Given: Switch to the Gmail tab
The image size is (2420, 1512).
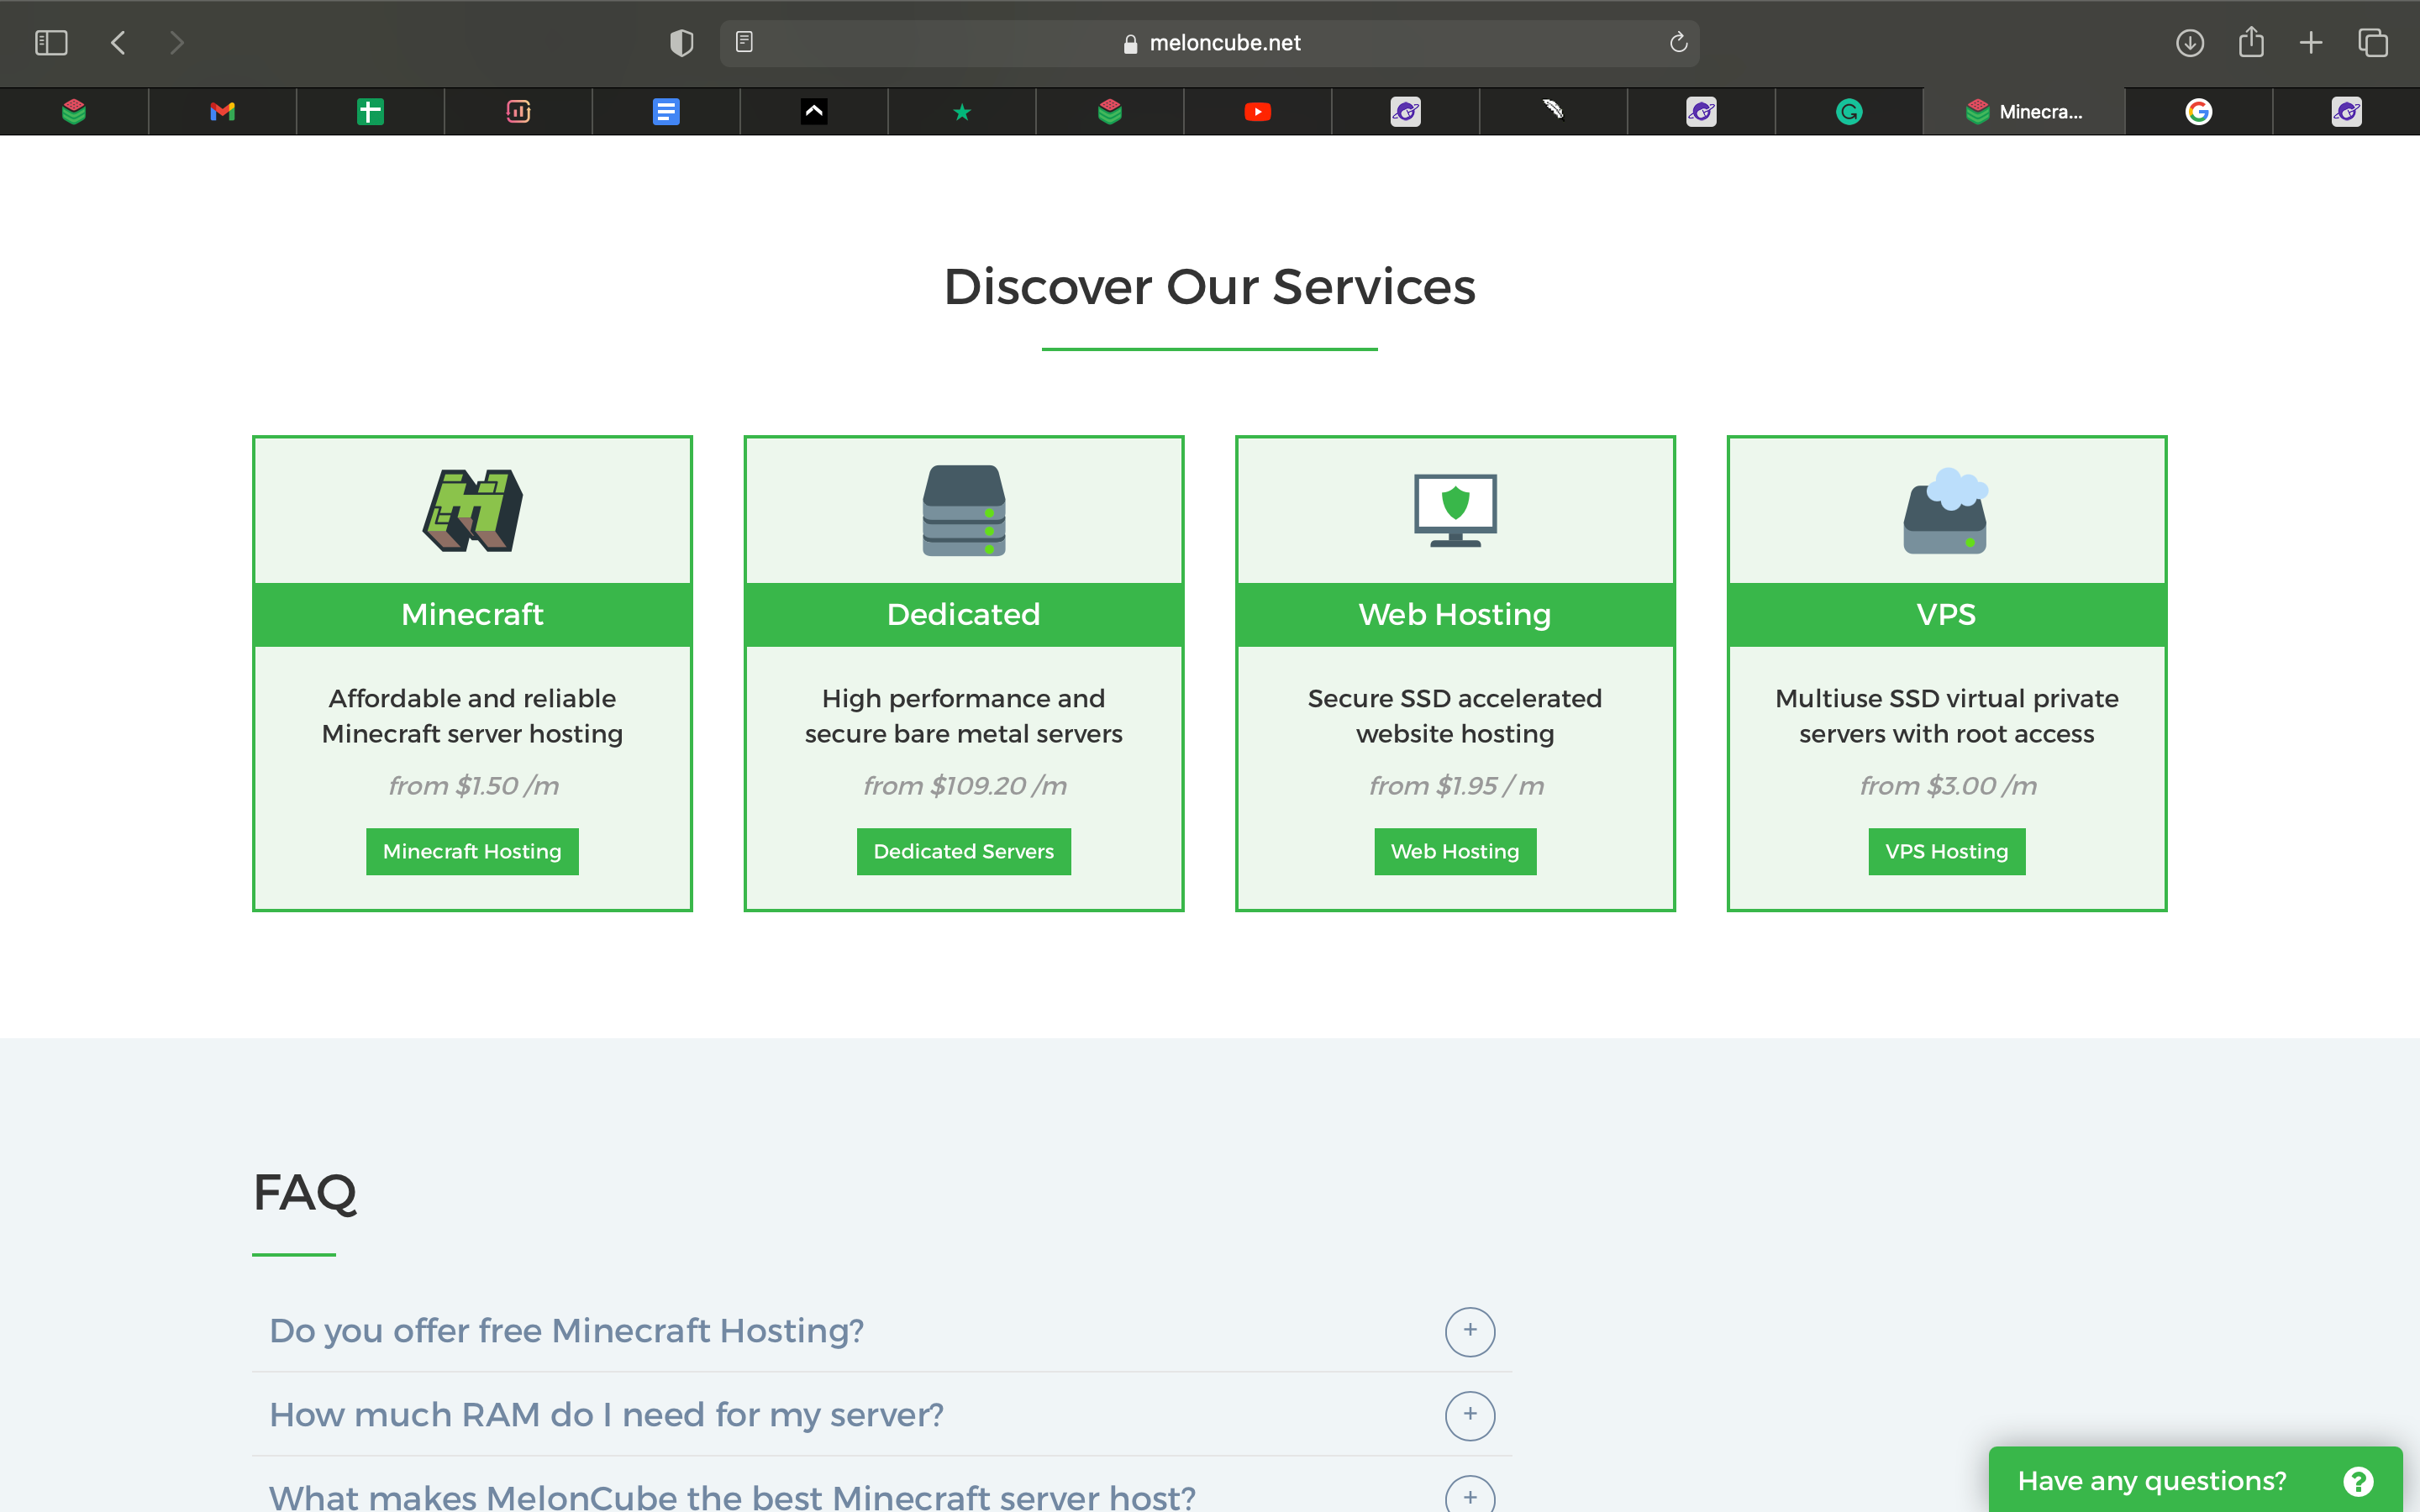Looking at the screenshot, I should pos(222,112).
